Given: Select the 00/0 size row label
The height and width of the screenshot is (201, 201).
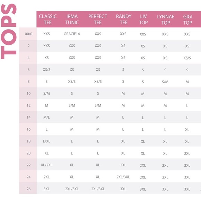Looking at the screenshot, I should pos(28,34).
